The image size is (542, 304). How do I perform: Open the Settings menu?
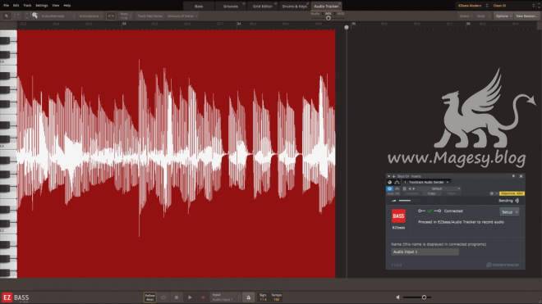(x=42, y=6)
